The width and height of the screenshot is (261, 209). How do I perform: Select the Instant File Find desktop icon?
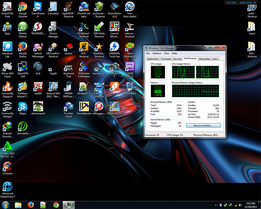7,10
